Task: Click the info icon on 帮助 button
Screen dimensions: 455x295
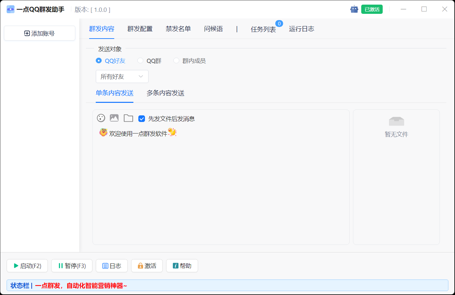Action: tap(175, 266)
